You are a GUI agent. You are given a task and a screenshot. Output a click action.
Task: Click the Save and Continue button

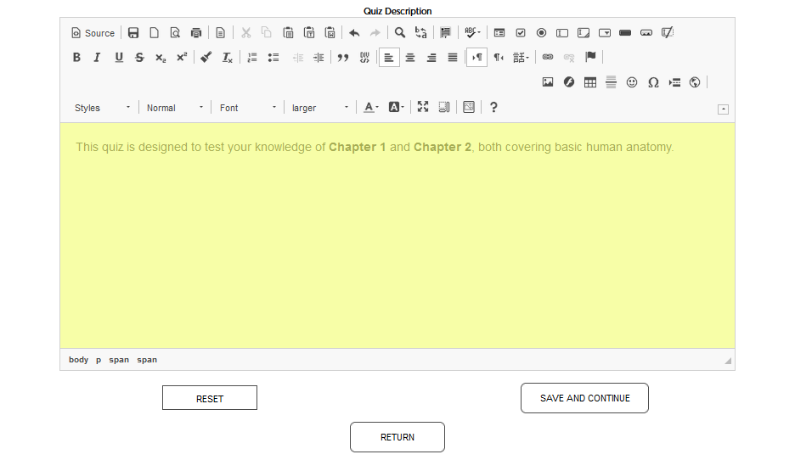point(584,398)
